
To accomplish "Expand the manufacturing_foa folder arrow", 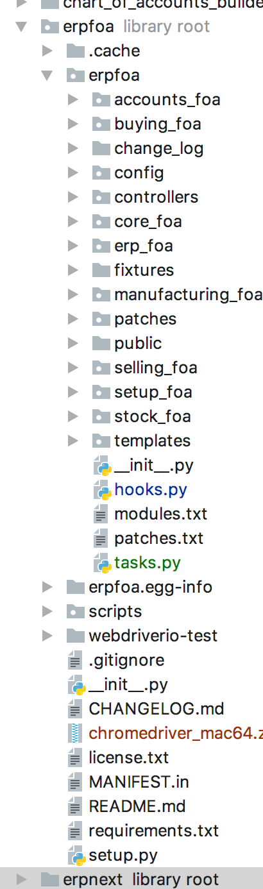I will [x=72, y=295].
